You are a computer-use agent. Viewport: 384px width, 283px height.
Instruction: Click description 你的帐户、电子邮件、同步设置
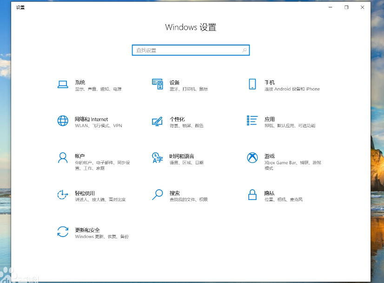pyautogui.click(x=102, y=165)
